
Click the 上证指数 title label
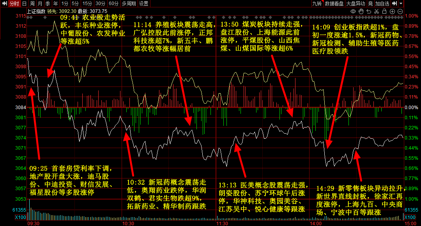click(35, 12)
